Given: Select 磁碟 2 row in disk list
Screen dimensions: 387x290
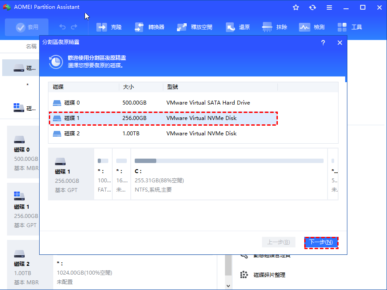Looking at the screenshot, I should [193, 134].
